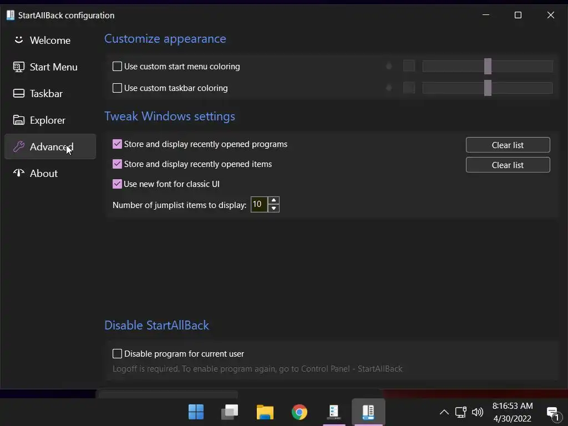The image size is (568, 426).
Task: Decrease jumplist items with down arrow
Action: click(x=274, y=209)
